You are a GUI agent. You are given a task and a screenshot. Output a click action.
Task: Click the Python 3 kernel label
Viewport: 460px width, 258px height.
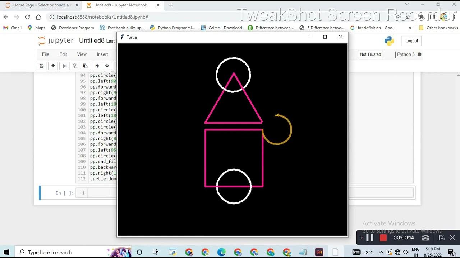406,54
